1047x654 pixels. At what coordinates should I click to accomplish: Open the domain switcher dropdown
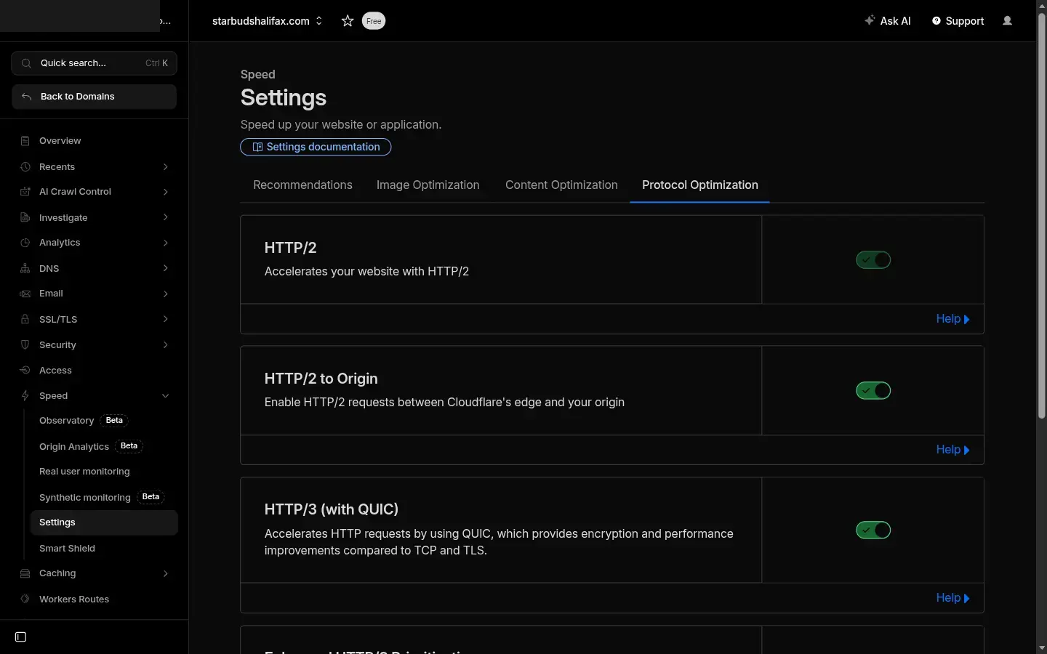click(318, 21)
